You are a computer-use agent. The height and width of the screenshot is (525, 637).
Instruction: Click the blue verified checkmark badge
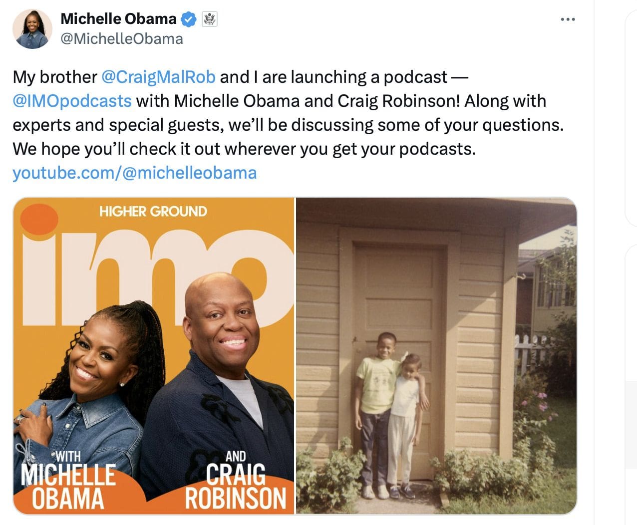pyautogui.click(x=189, y=19)
